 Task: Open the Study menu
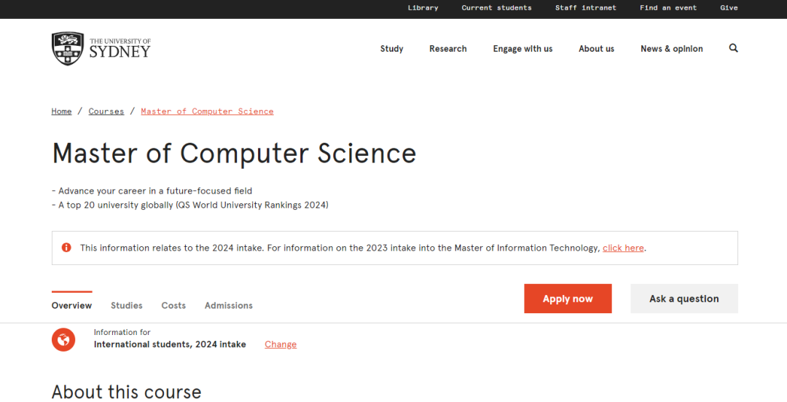point(391,49)
